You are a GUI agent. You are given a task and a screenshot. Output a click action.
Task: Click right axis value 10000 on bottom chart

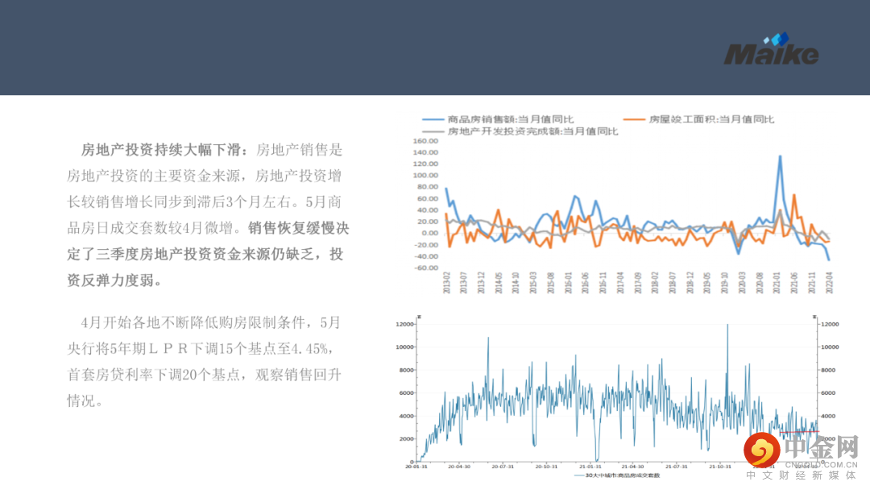tap(830, 347)
